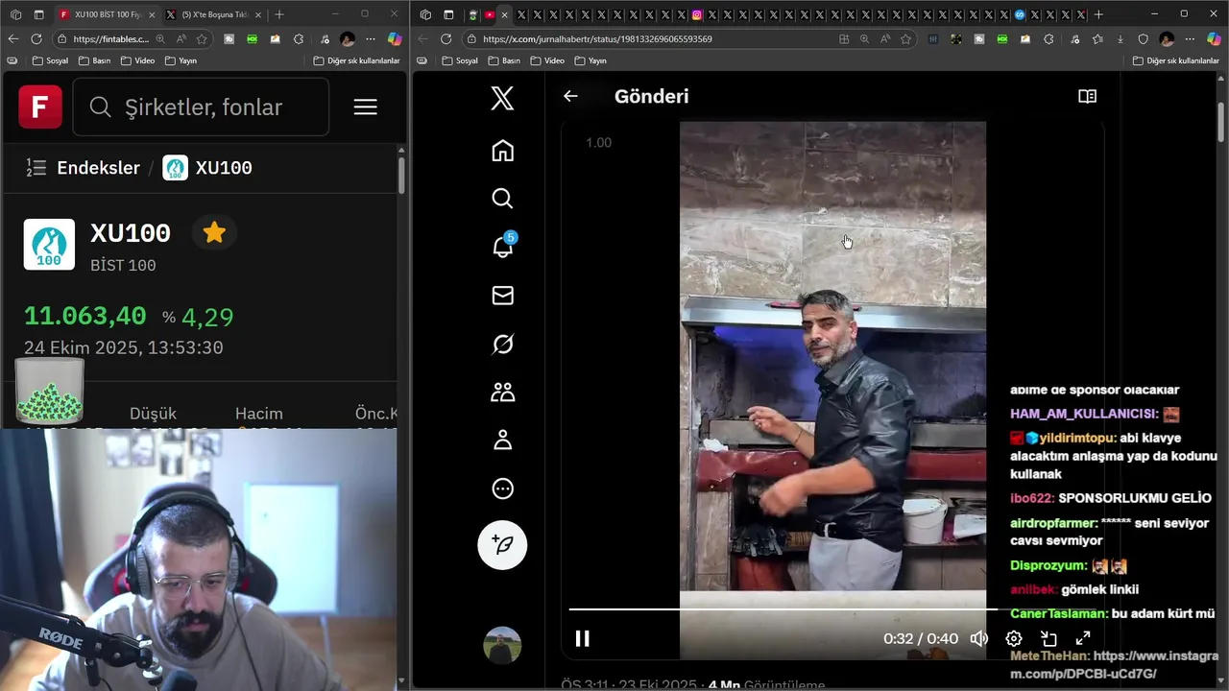Image resolution: width=1229 pixels, height=691 pixels.
Task: Enter video fullscreen mode
Action: click(1083, 638)
